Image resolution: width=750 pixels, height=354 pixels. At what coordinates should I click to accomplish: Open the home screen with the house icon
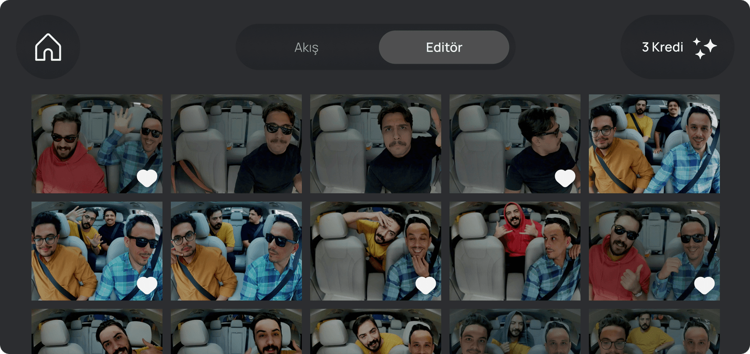point(48,47)
